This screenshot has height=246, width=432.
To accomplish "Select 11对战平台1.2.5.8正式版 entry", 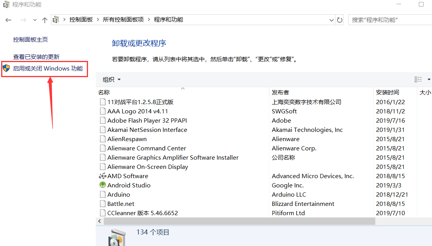I will click(140, 102).
